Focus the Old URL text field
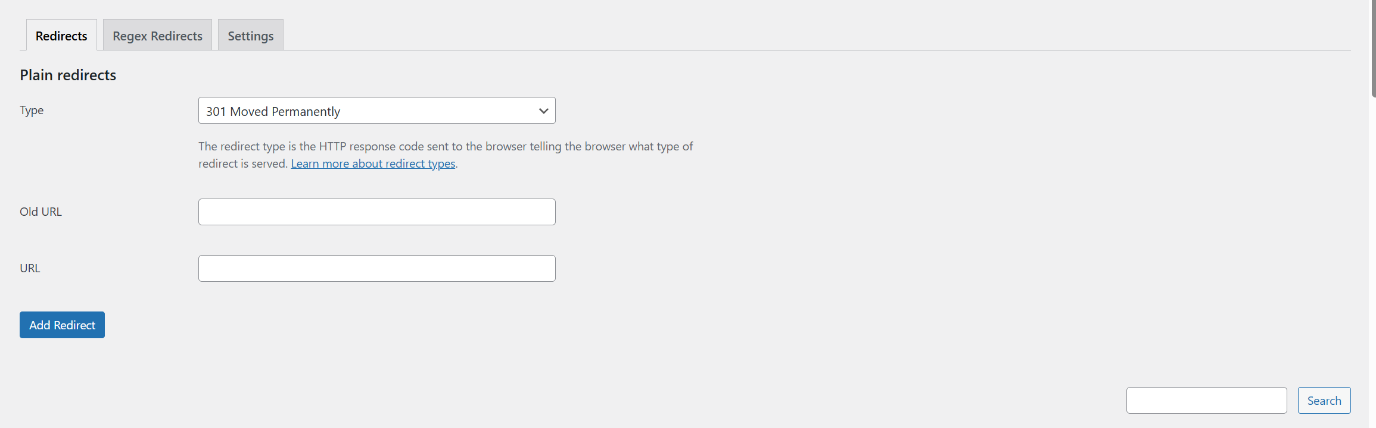Image resolution: width=1376 pixels, height=428 pixels. (x=376, y=212)
